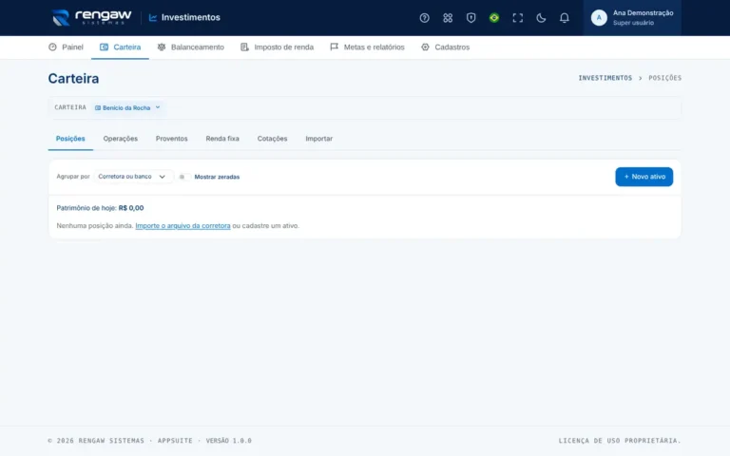This screenshot has height=456, width=730.
Task: Click the Brazil flag language icon
Action: click(x=494, y=18)
